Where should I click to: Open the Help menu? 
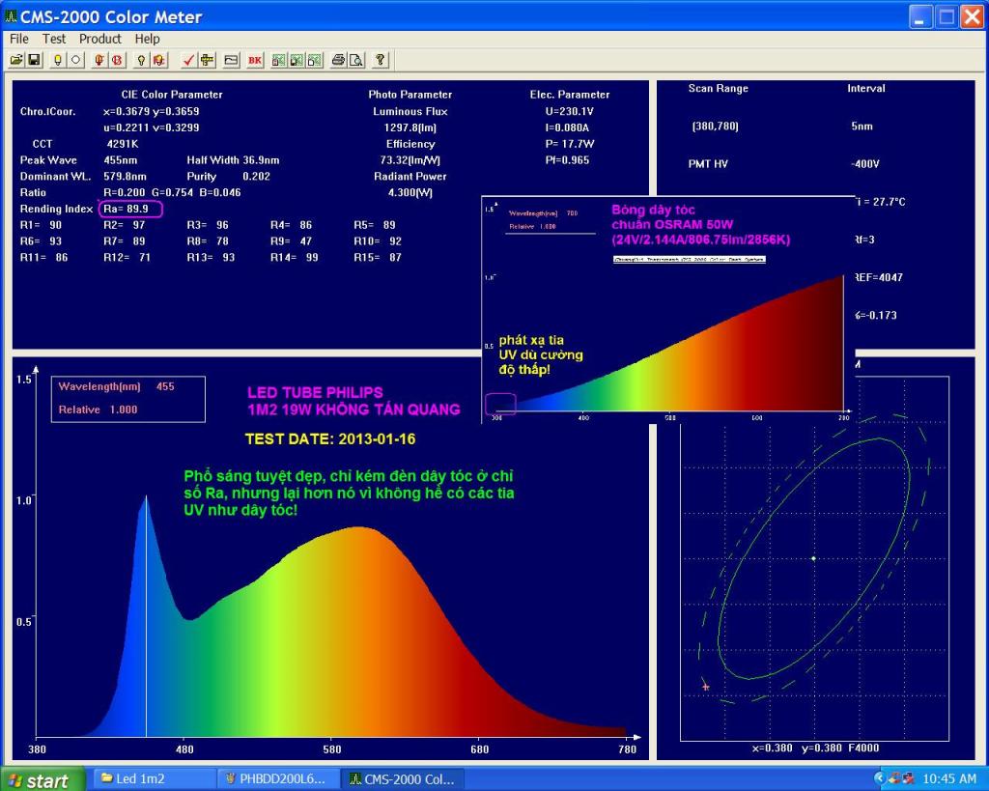pyautogui.click(x=148, y=39)
